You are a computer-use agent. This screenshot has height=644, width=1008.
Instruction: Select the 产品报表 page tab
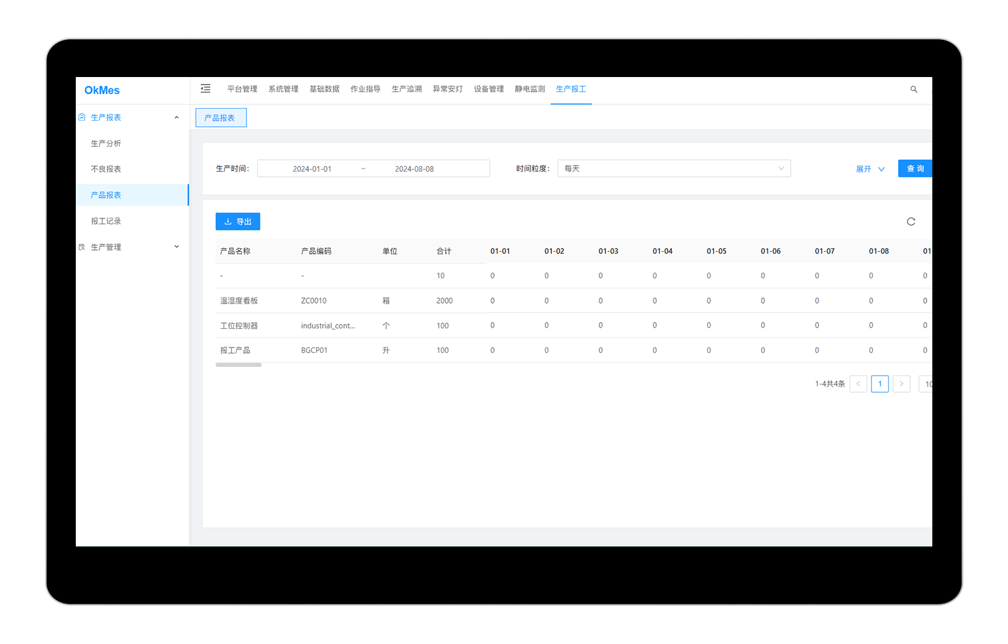click(220, 118)
